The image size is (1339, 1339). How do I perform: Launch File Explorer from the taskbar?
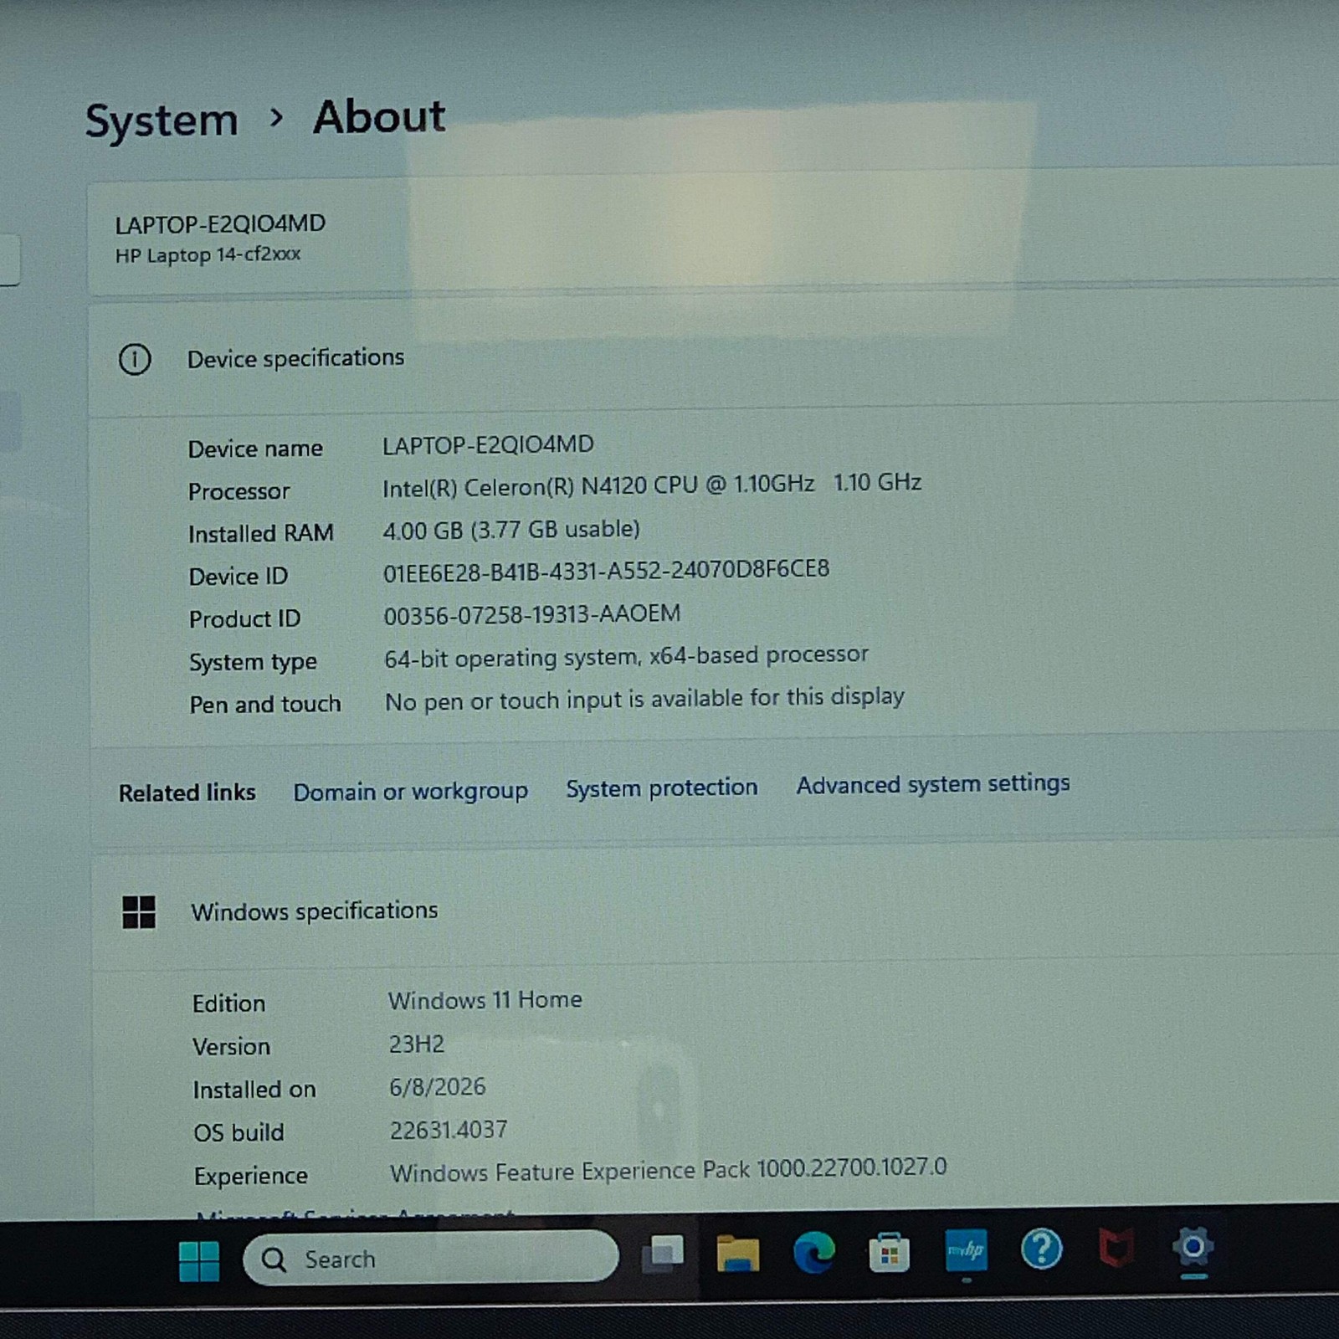(738, 1254)
